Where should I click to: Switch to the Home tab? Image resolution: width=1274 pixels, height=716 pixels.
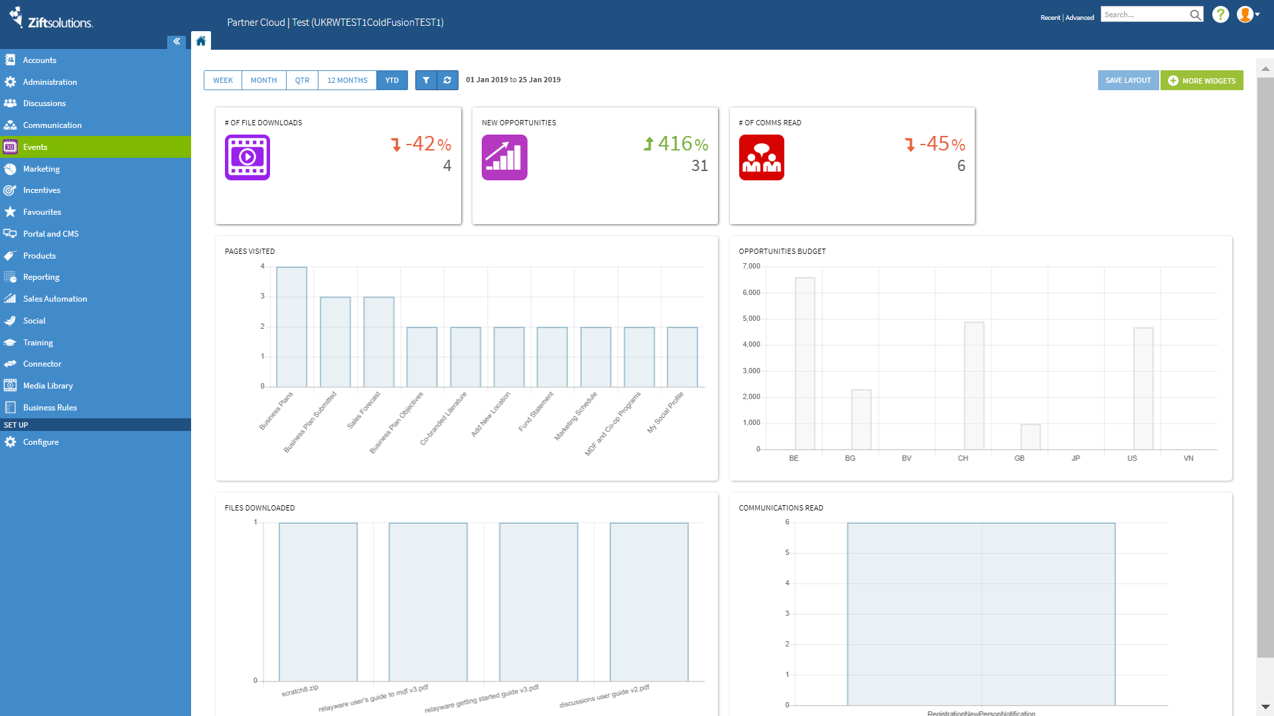[201, 40]
